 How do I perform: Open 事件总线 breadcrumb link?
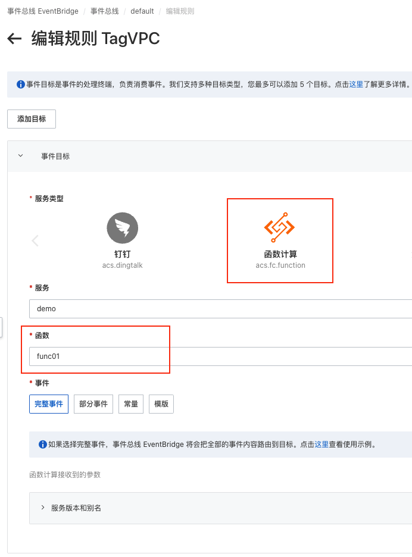(x=105, y=11)
